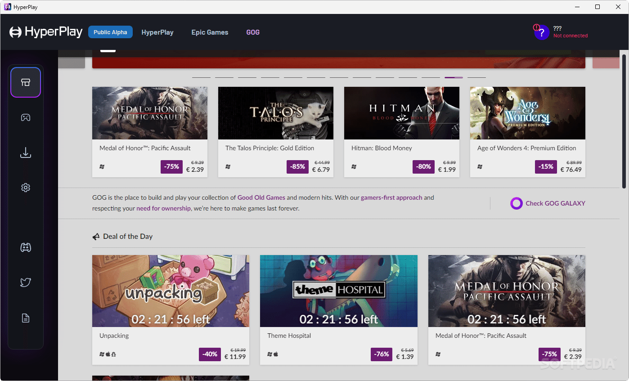Click the € 1.39 Theme Hospital price

(x=405, y=357)
